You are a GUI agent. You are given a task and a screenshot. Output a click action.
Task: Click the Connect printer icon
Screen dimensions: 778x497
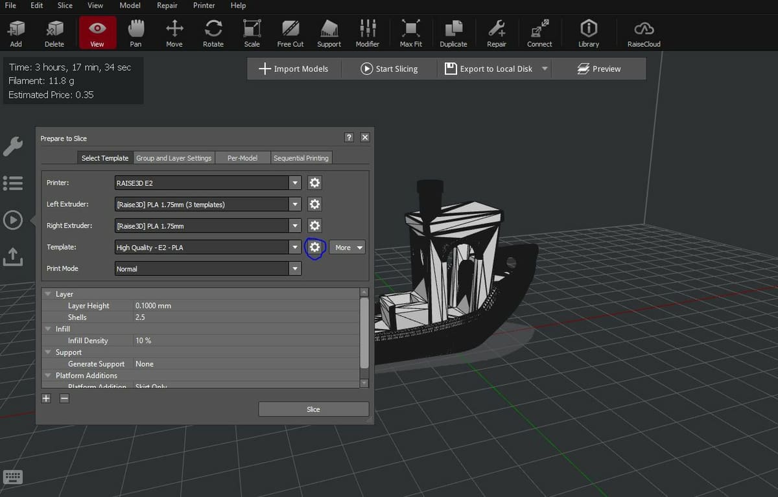click(539, 33)
